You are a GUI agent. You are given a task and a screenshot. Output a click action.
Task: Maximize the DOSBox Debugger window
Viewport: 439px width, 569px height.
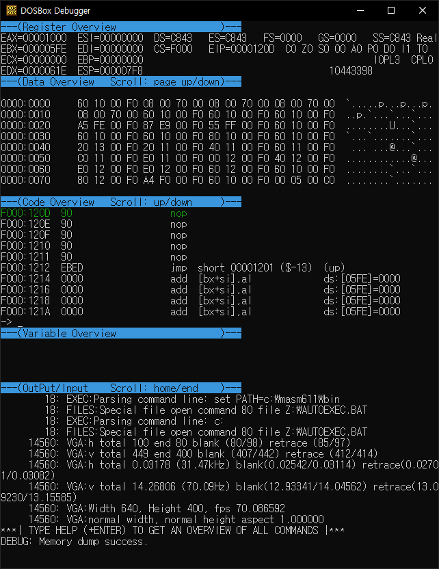click(391, 10)
